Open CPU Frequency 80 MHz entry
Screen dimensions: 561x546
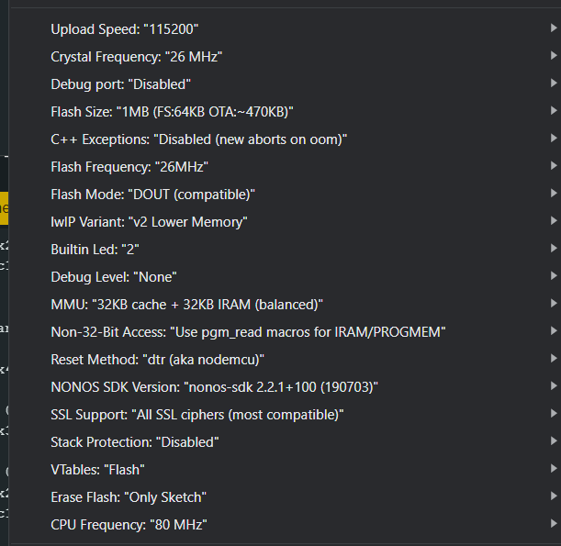pos(286,525)
